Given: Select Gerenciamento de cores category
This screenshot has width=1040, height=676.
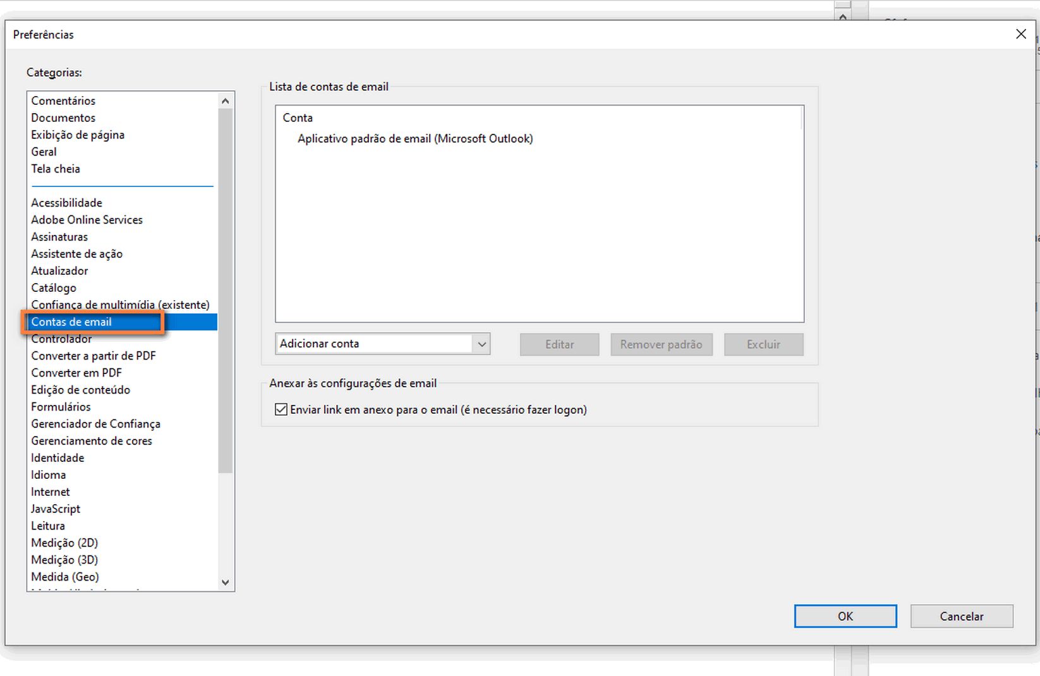Looking at the screenshot, I should pyautogui.click(x=92, y=442).
